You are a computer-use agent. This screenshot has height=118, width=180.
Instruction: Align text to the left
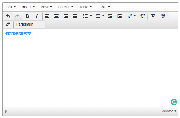[x=47, y=16]
